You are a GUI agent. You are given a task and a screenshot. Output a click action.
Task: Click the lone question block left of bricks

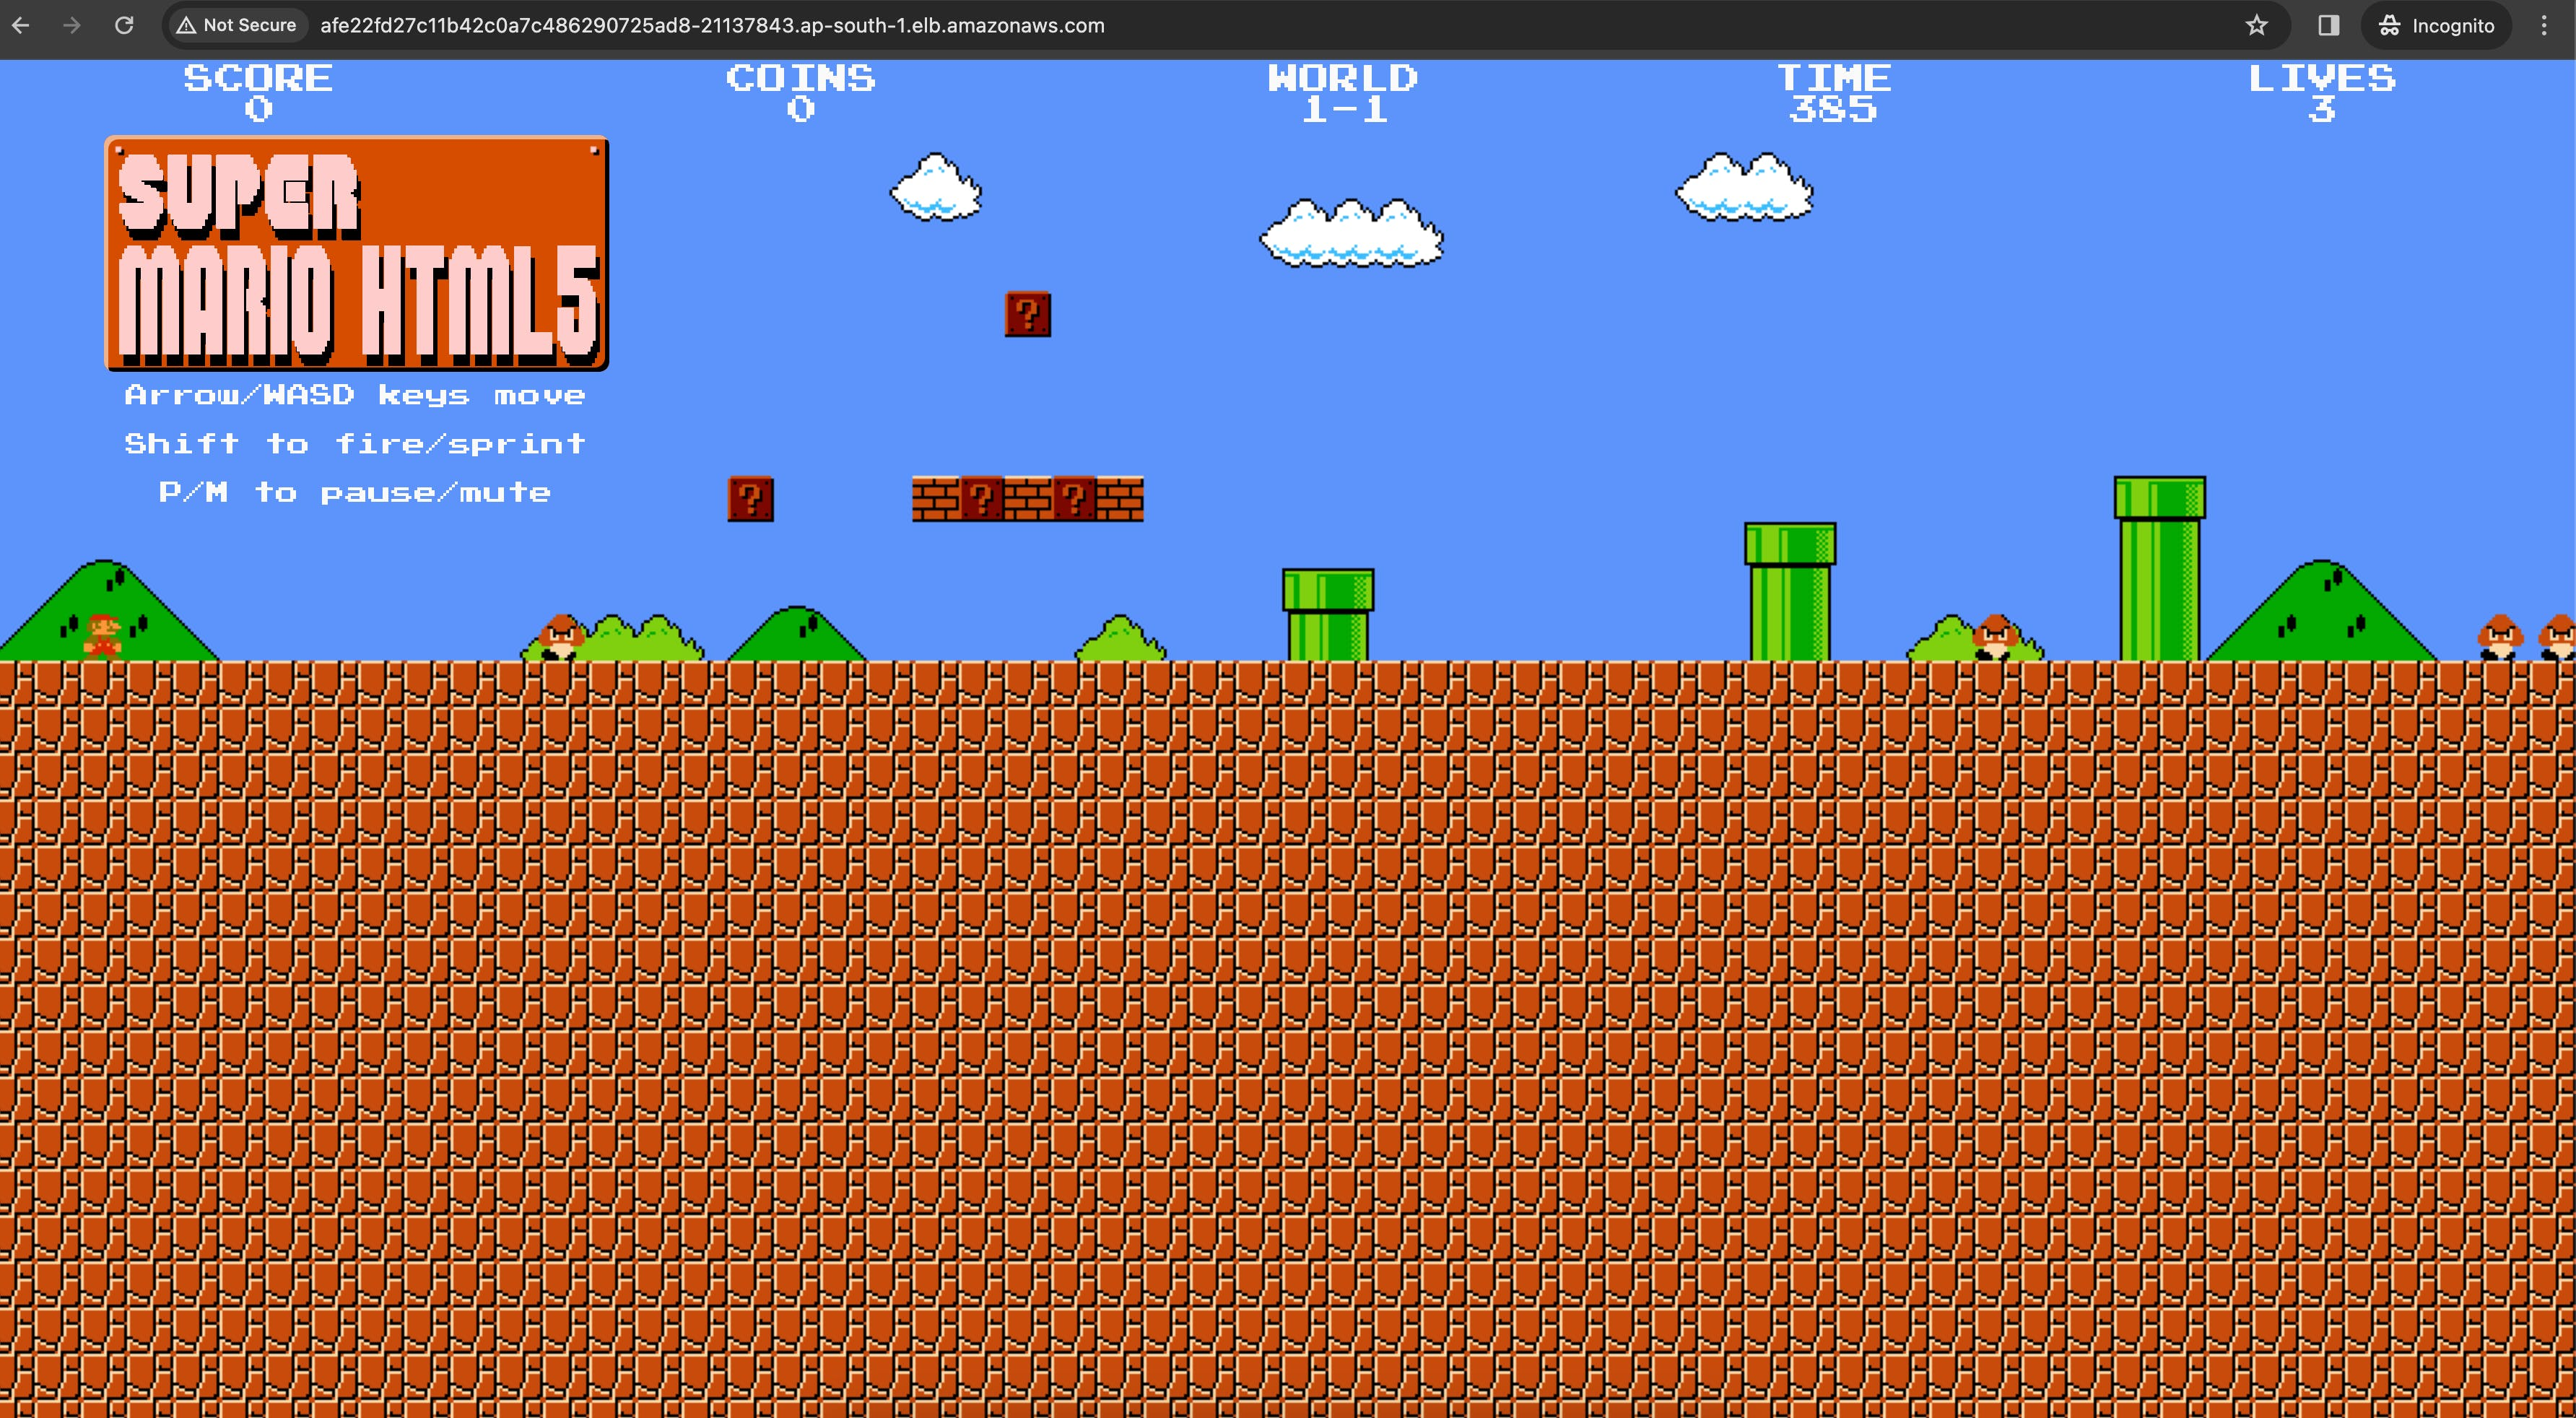tap(751, 498)
